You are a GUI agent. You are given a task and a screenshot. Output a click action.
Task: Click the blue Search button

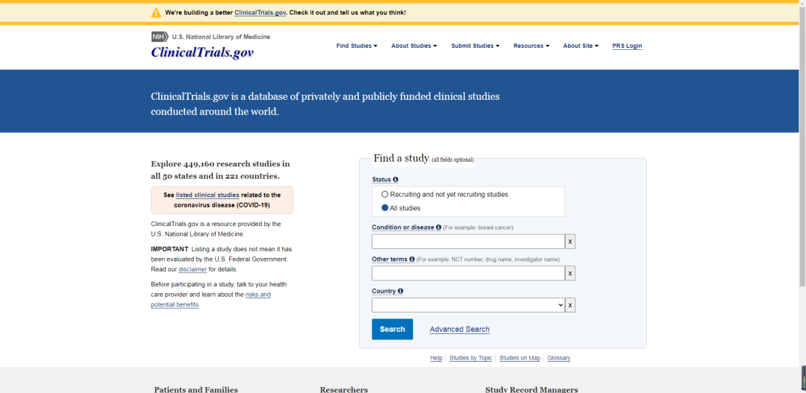coord(393,330)
